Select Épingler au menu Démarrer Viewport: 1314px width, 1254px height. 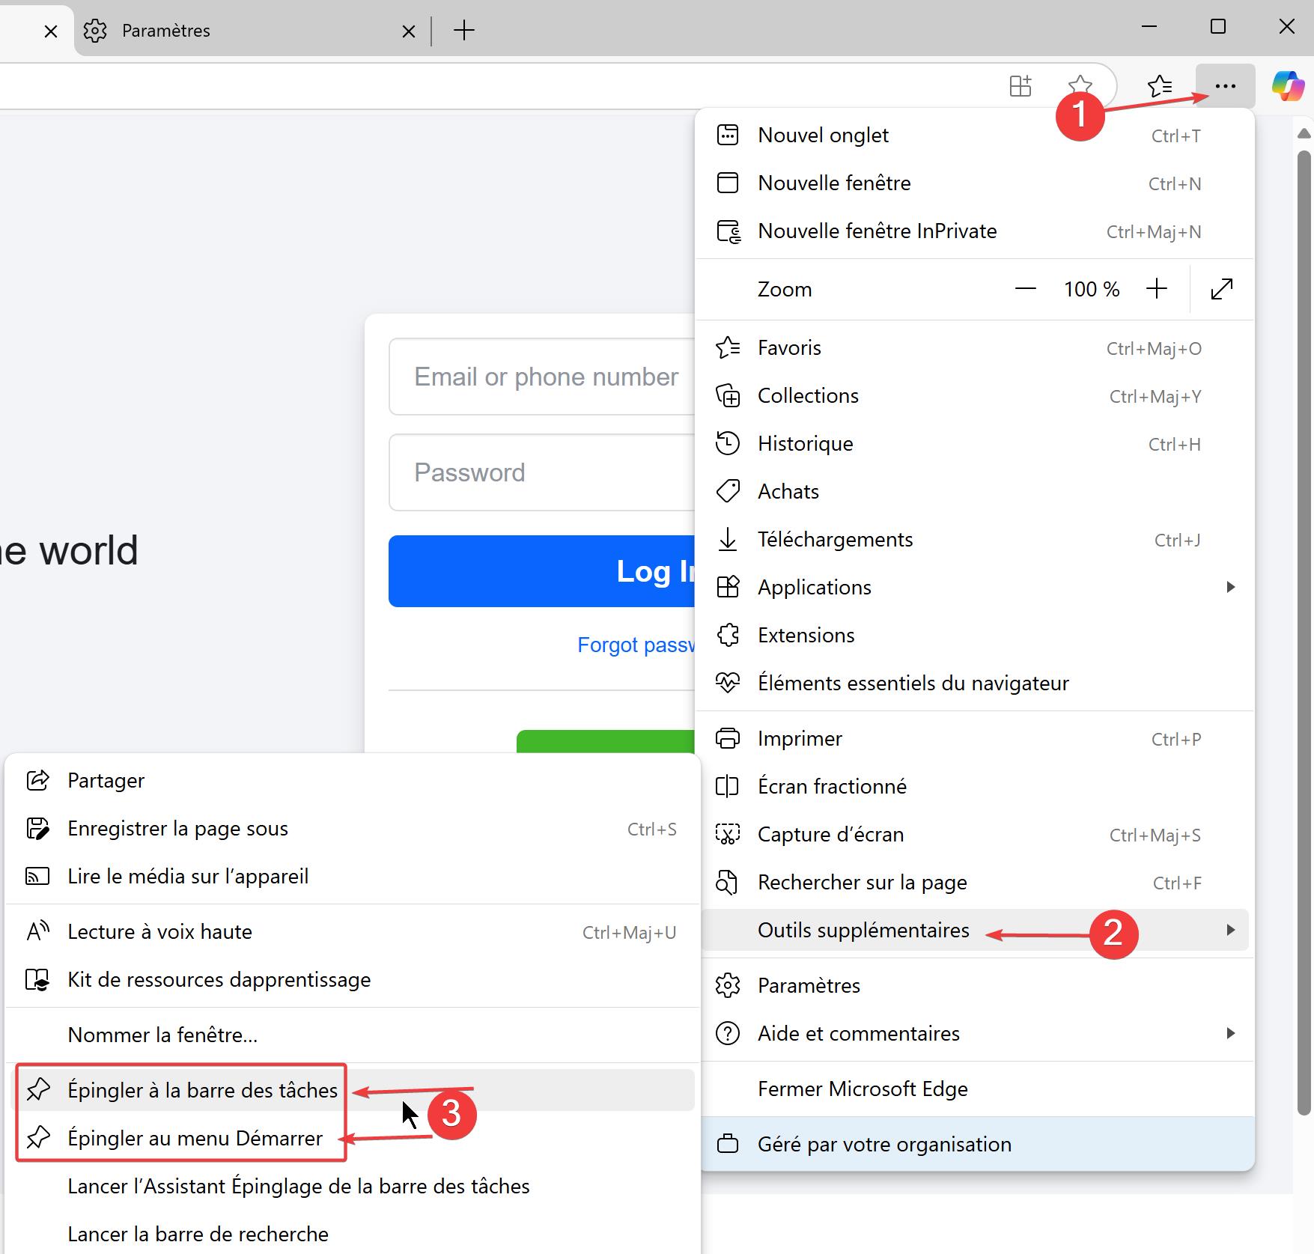(x=353, y=1139)
